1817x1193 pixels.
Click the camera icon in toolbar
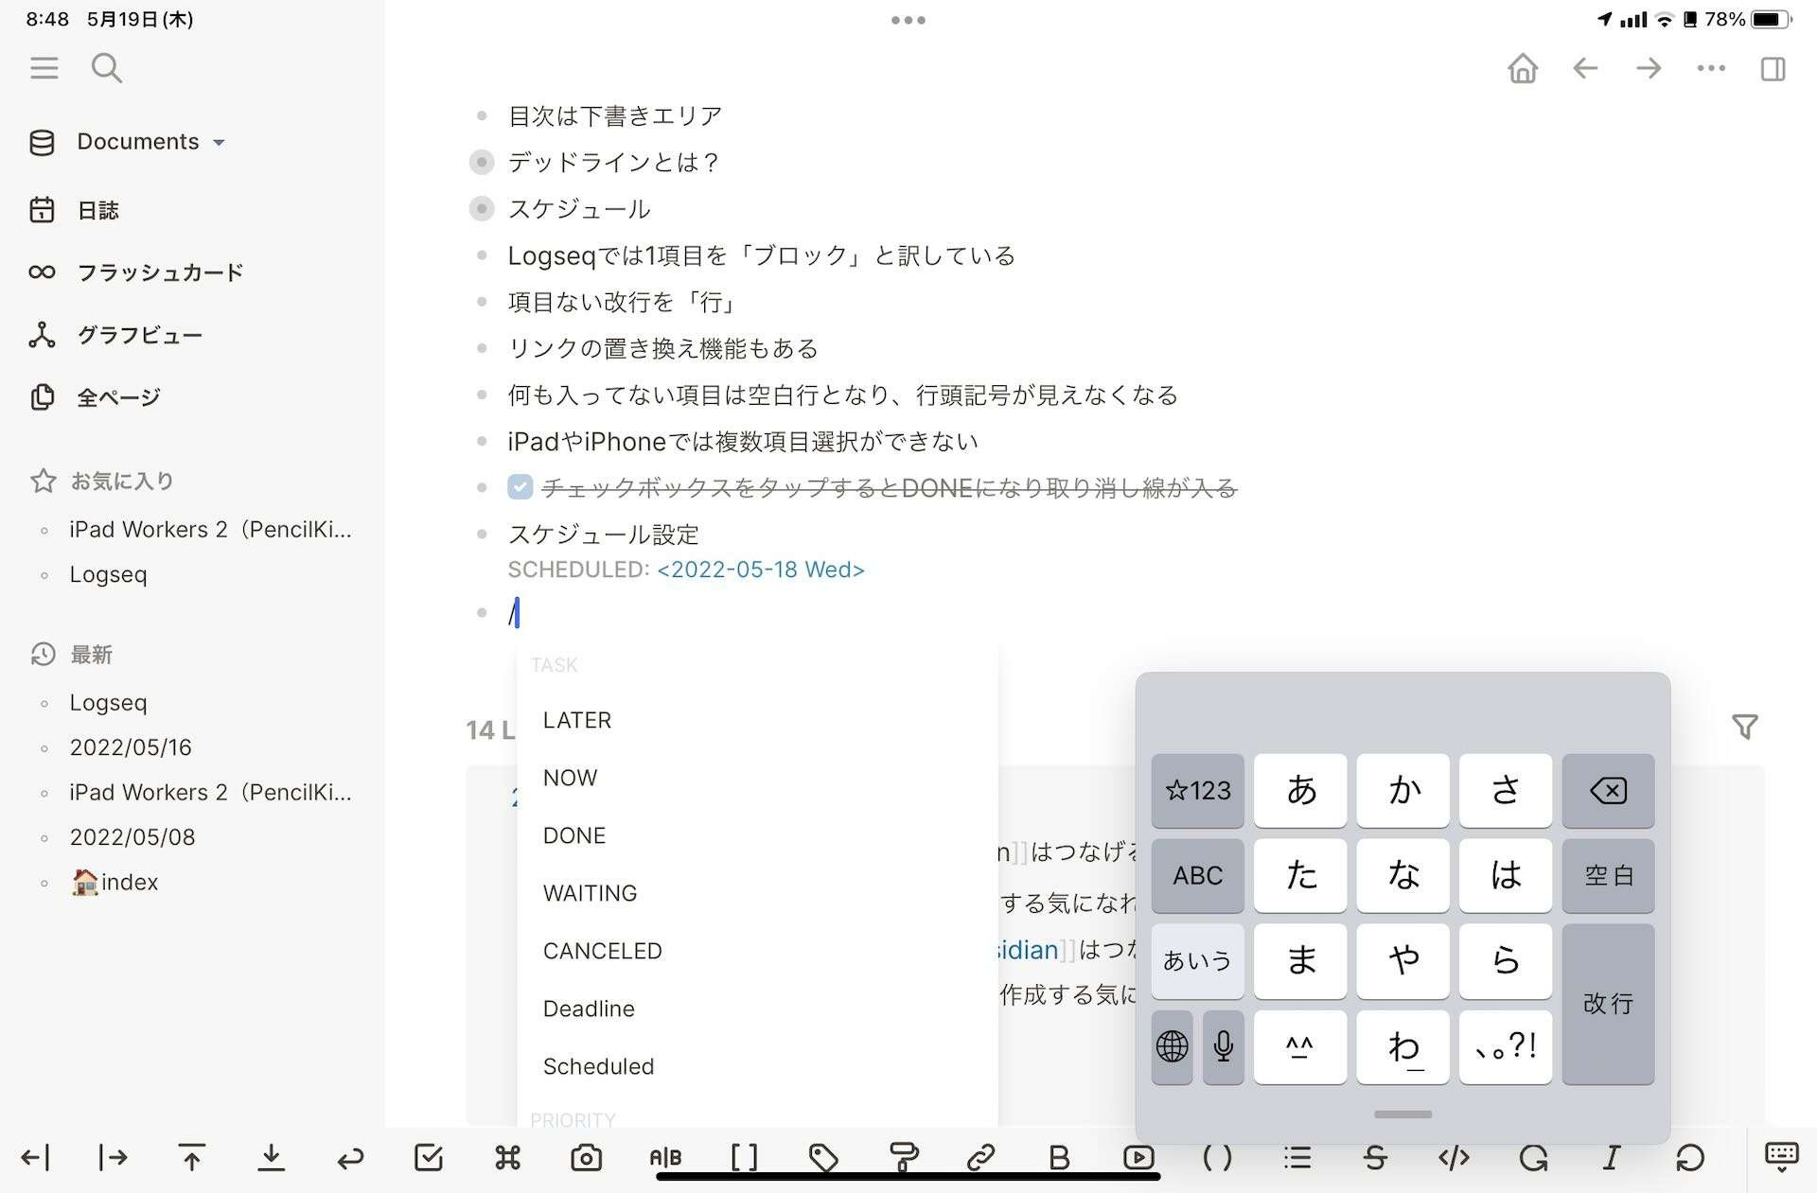(586, 1157)
